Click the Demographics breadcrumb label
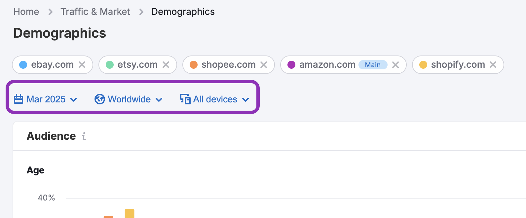The width and height of the screenshot is (526, 218). point(183,12)
